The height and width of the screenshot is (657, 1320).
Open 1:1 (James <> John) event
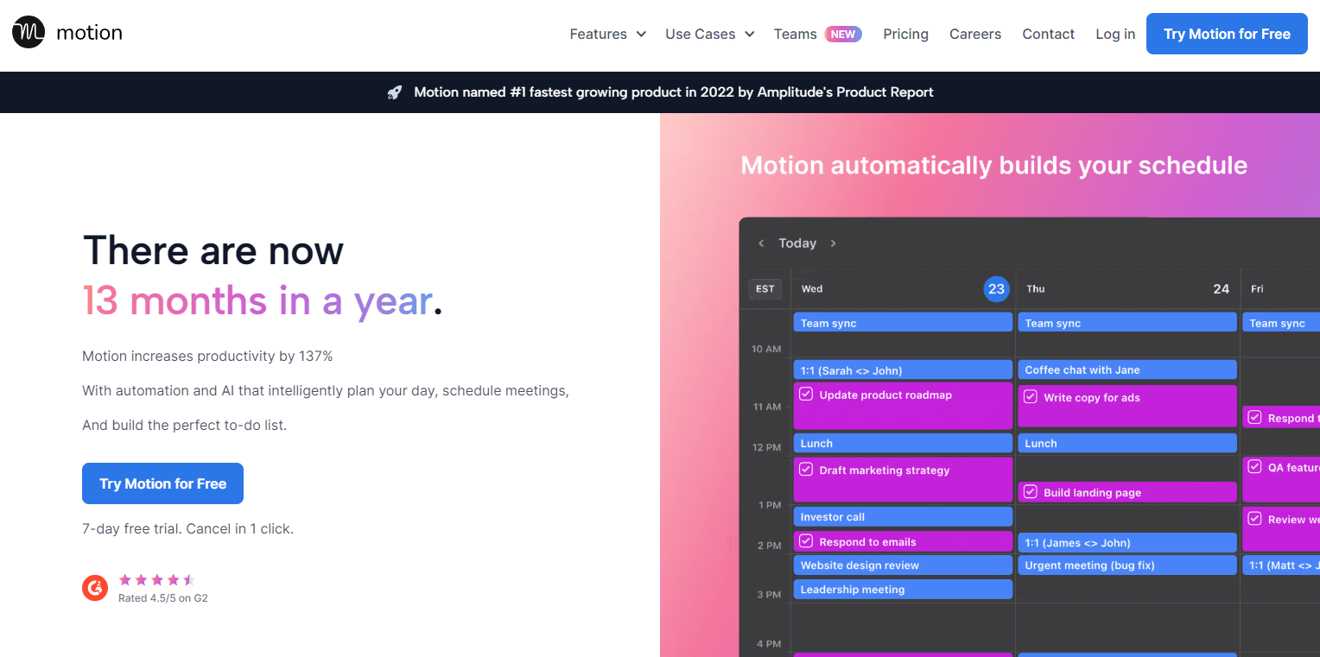1127,542
